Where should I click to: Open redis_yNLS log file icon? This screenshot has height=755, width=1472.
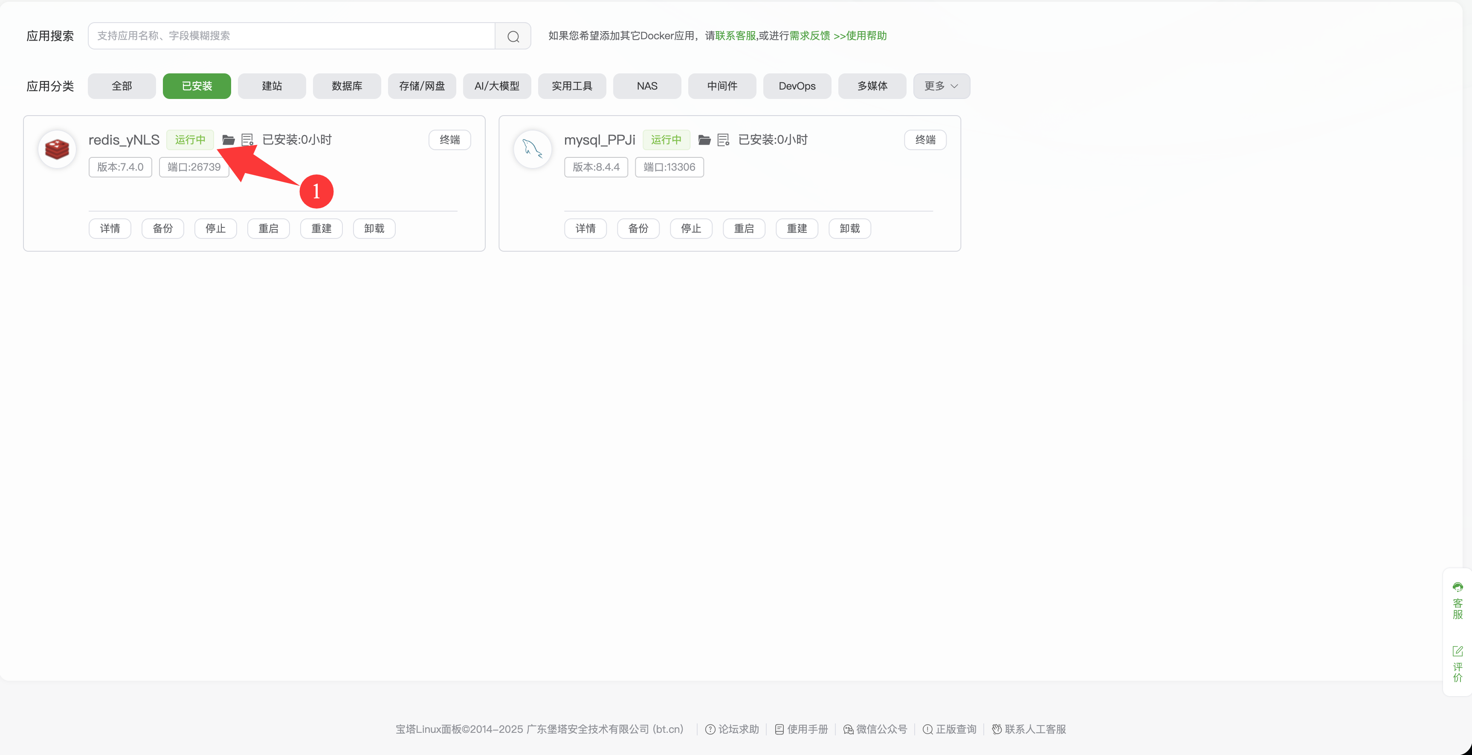point(247,140)
